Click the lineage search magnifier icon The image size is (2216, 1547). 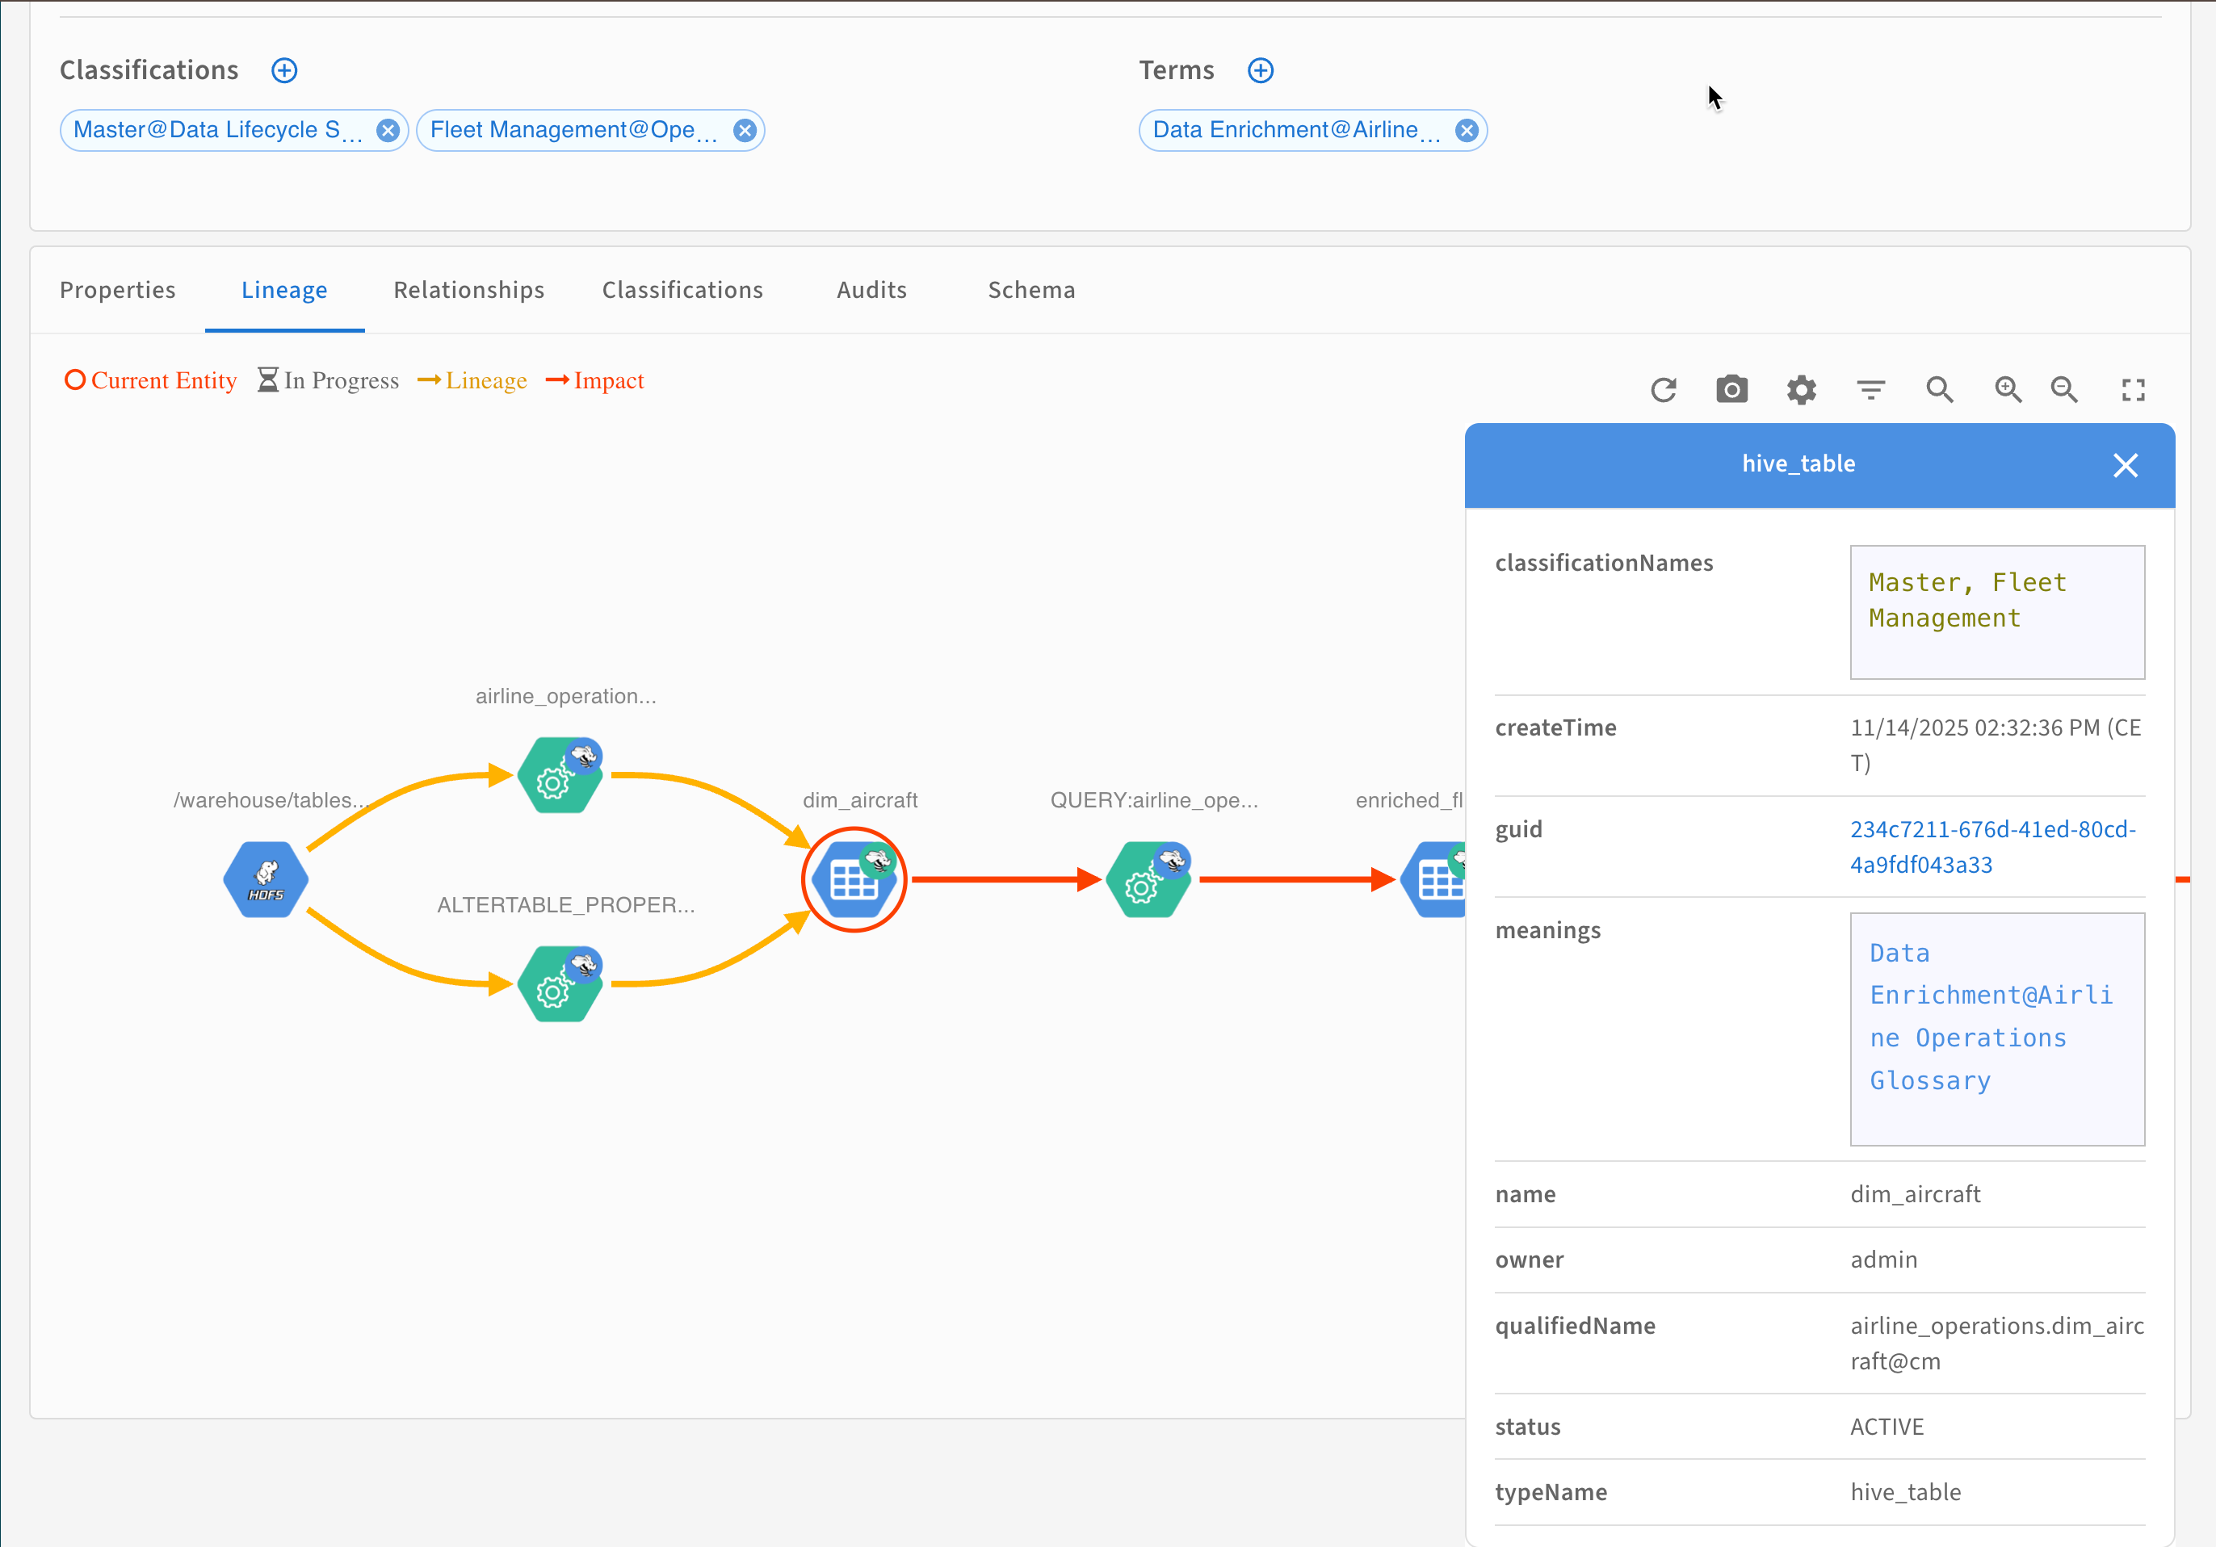tap(1939, 390)
